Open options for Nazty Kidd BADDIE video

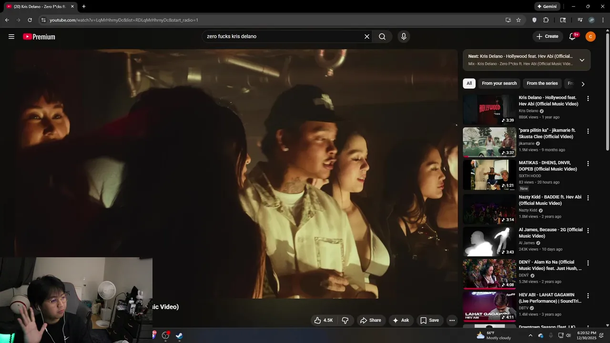point(588,198)
